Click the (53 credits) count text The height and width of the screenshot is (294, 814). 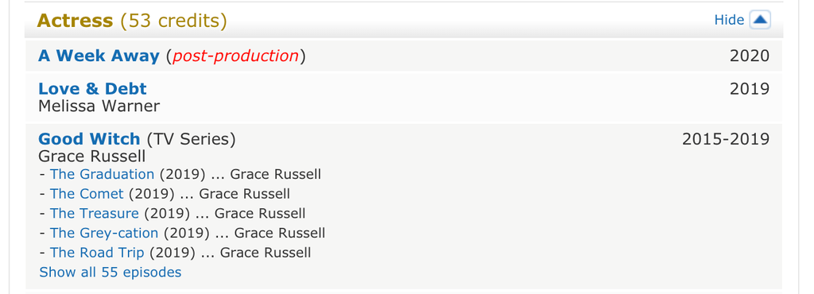[173, 21]
